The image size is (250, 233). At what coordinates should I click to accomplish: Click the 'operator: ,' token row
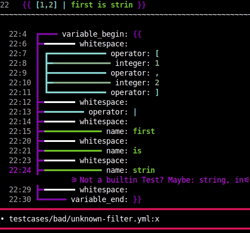tap(135, 73)
